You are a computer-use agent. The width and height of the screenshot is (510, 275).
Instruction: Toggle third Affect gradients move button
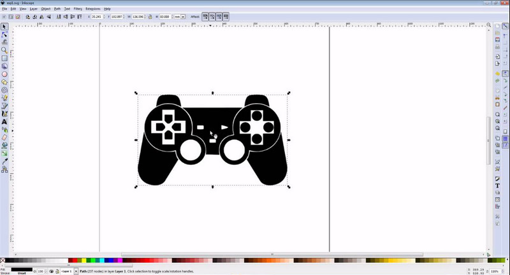(x=219, y=17)
